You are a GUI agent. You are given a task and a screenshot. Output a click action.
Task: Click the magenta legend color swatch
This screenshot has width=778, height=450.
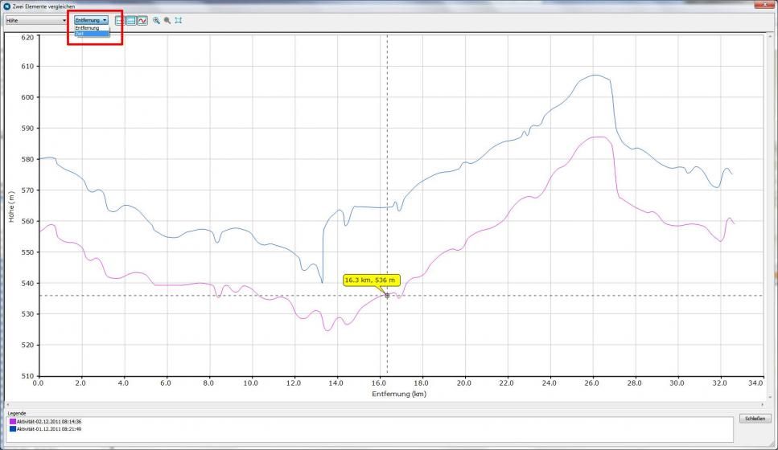tap(13, 421)
